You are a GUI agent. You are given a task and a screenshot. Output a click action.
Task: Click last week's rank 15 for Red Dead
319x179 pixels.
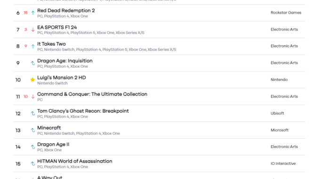[x=25, y=13]
